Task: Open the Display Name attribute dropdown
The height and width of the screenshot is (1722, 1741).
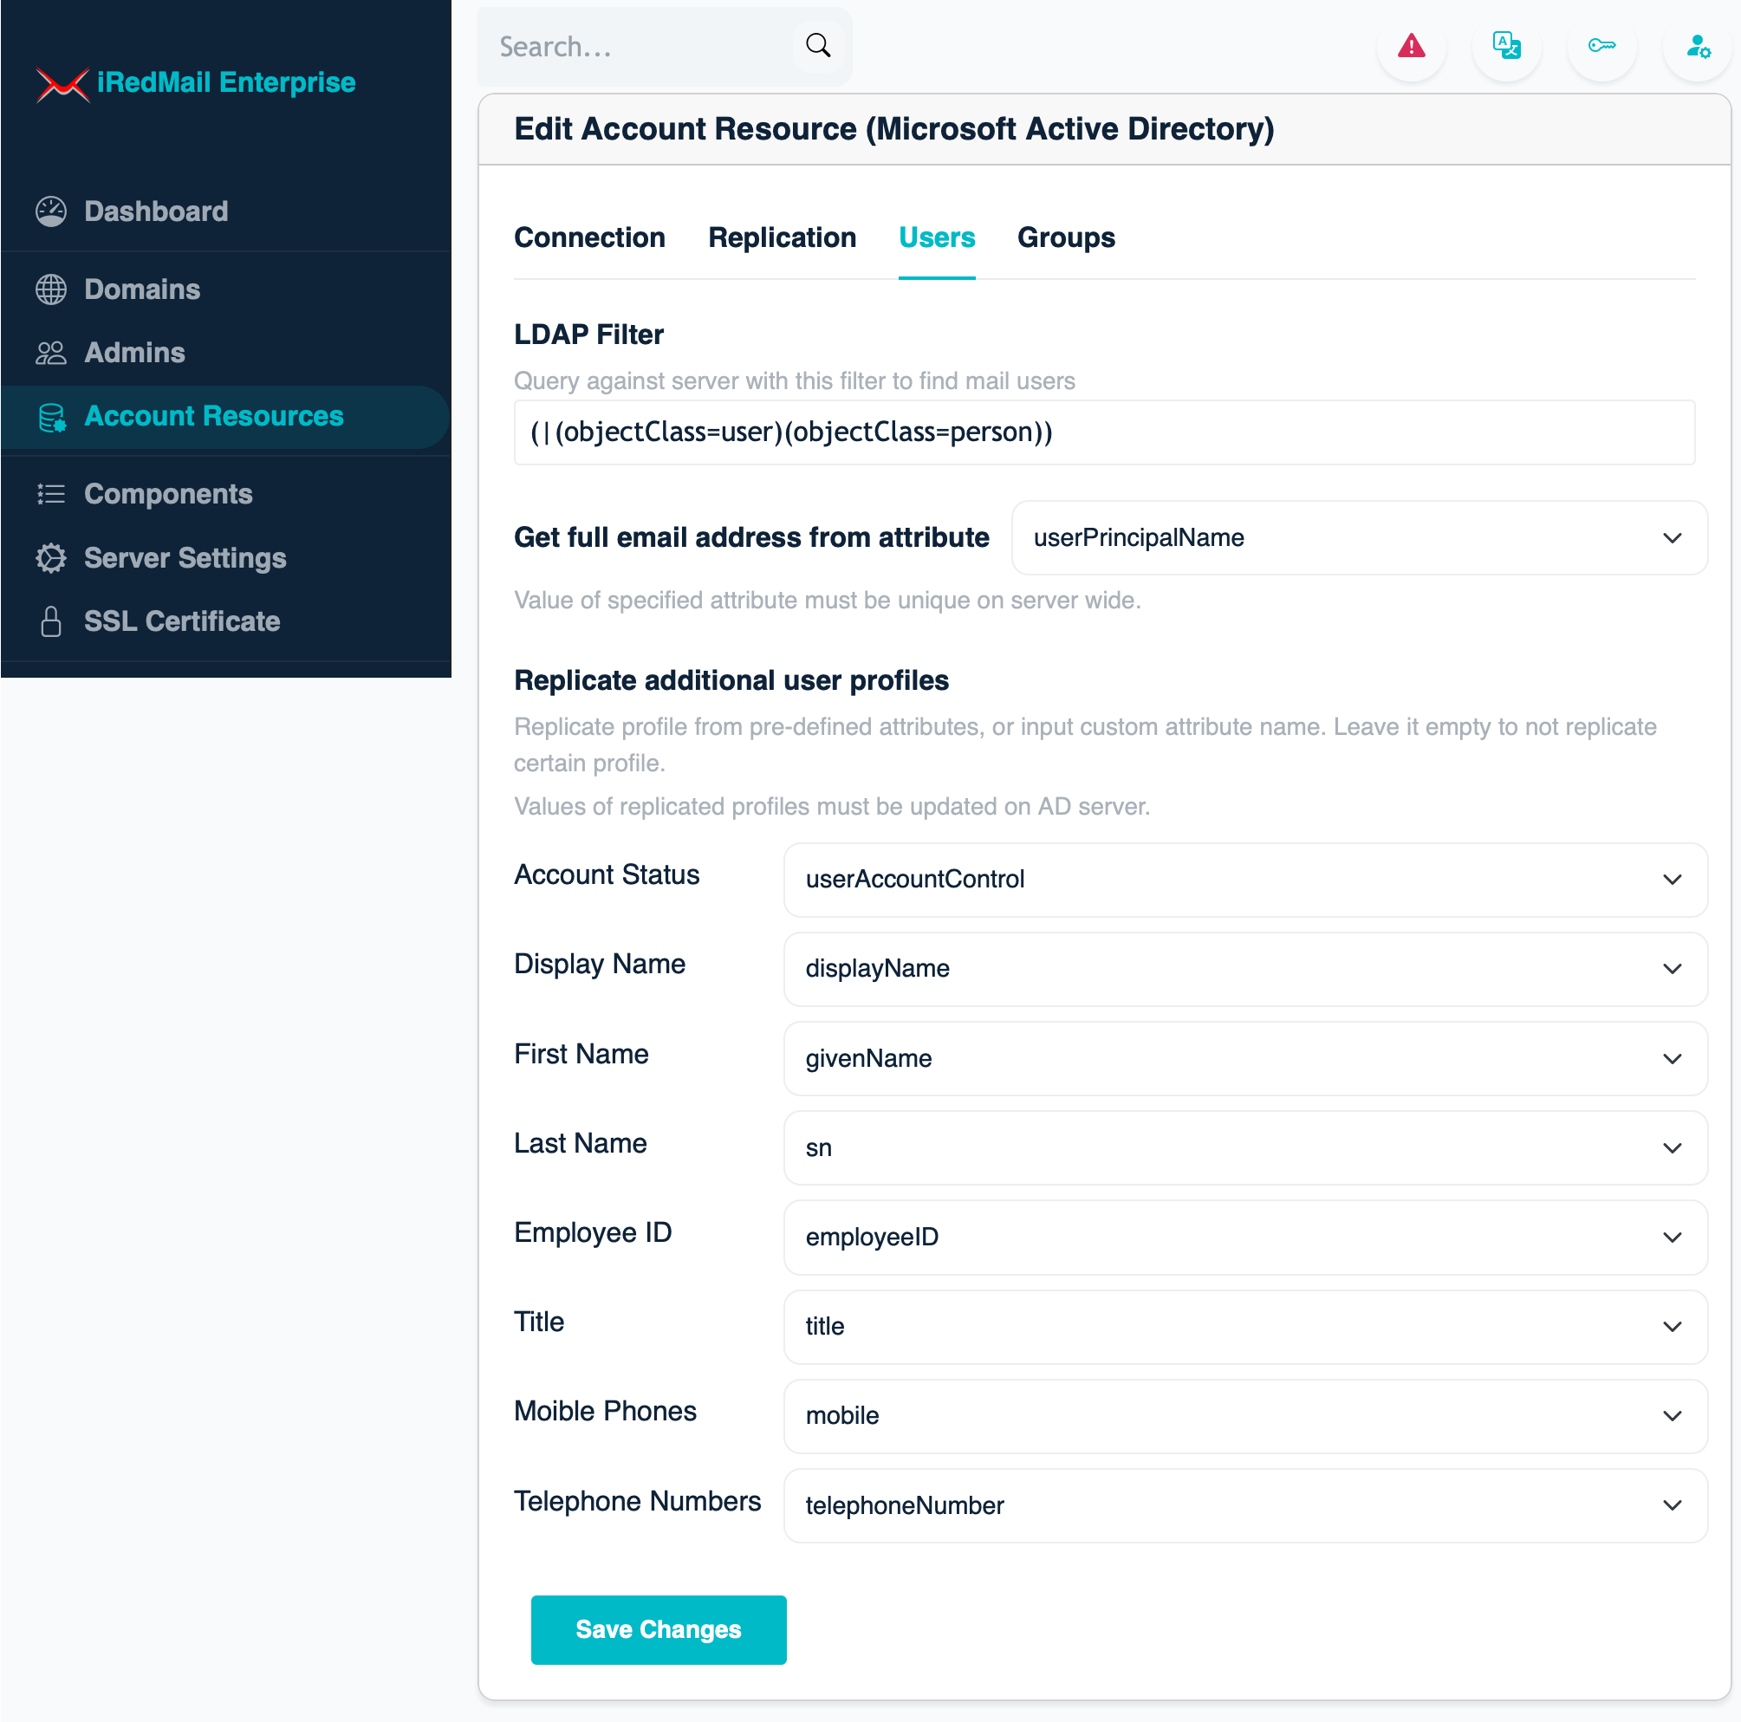Action: pos(1244,969)
